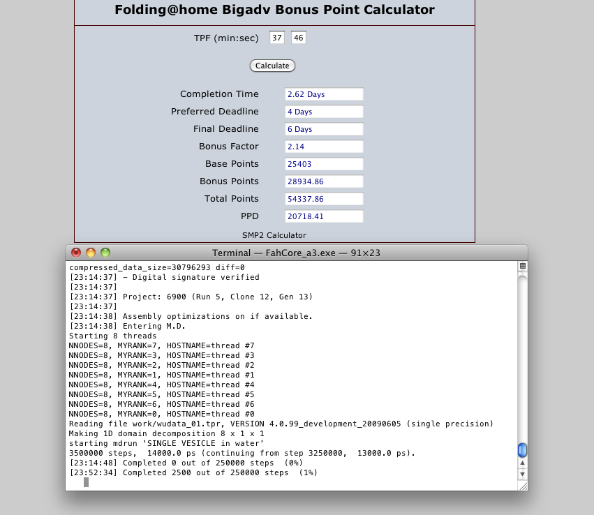
Task: Click the 'Project: 6900 (Run 5, Clone 12, Gen 13)' line
Action: pos(191,297)
